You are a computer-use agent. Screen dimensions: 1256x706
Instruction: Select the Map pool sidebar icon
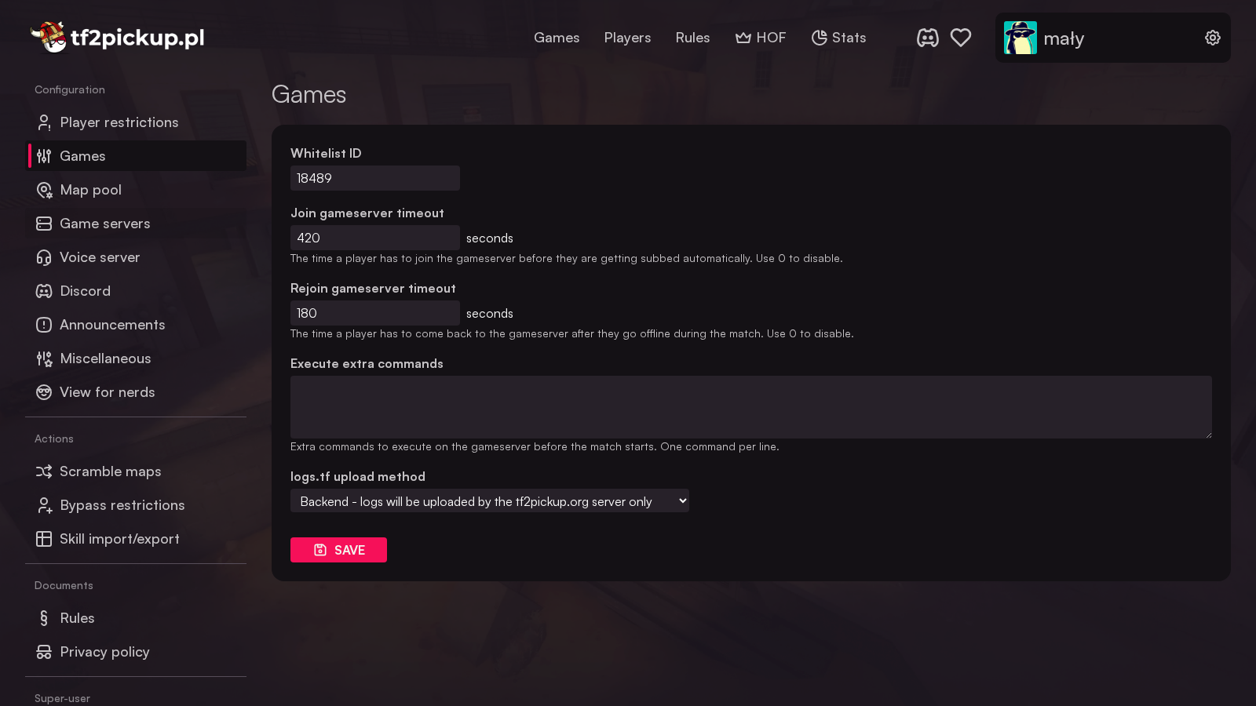pyautogui.click(x=44, y=190)
